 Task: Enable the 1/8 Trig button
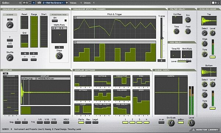click(x=40, y=122)
